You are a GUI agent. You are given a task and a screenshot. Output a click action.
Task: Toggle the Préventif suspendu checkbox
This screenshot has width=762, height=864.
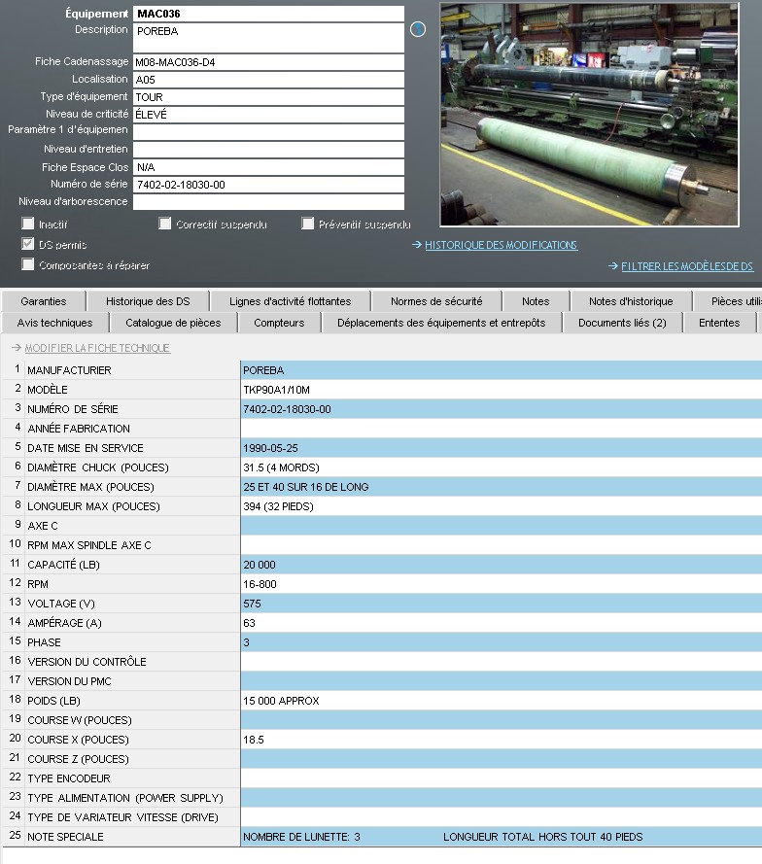pos(308,225)
